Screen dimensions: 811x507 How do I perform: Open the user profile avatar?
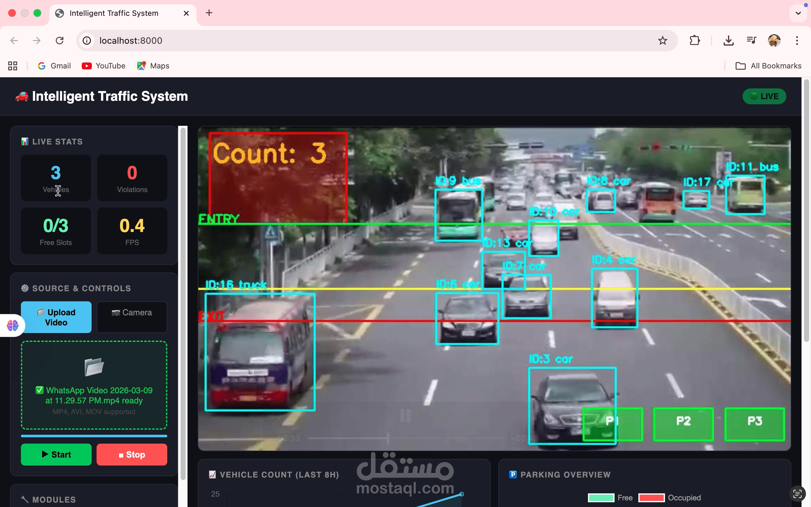pyautogui.click(x=774, y=41)
